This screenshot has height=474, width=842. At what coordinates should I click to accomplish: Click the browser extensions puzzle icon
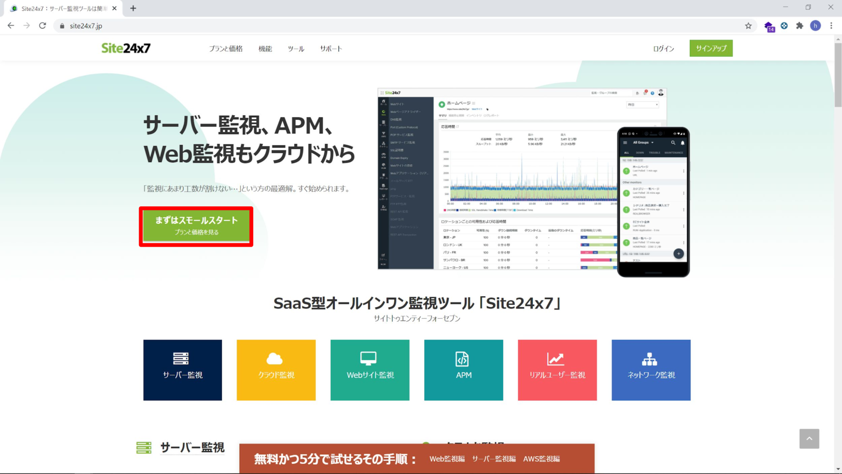click(799, 26)
